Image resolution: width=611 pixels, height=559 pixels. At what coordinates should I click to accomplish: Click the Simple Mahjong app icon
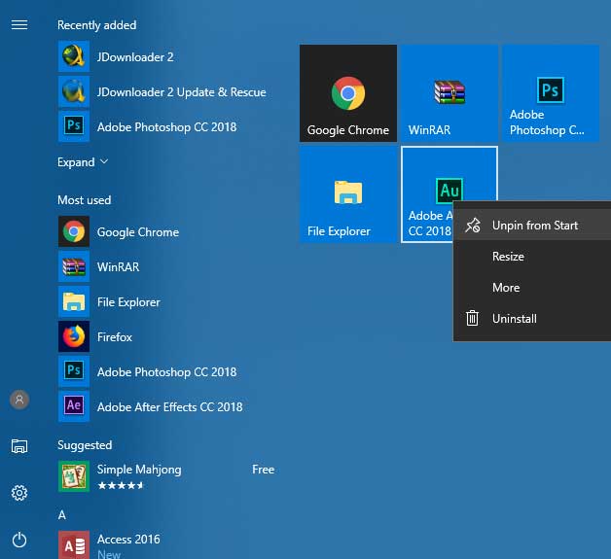point(74,476)
